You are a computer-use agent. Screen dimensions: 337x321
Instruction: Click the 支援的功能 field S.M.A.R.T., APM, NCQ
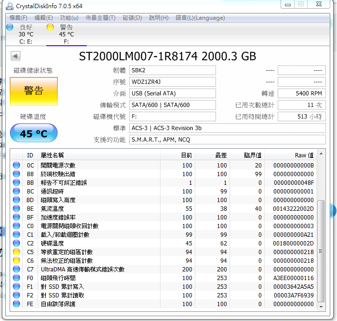(x=228, y=140)
